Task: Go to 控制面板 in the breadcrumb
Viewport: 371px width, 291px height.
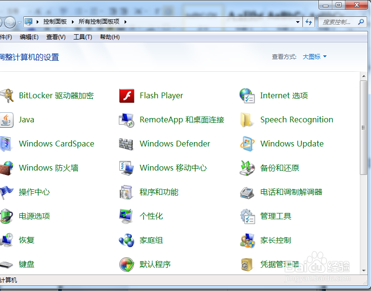Action: [x=55, y=22]
